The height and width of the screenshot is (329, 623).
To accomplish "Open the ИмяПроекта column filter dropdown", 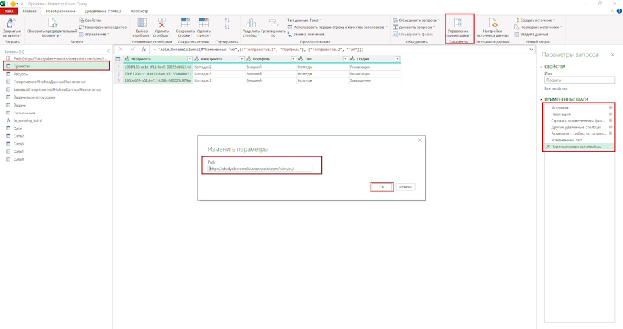I will tap(241, 59).
